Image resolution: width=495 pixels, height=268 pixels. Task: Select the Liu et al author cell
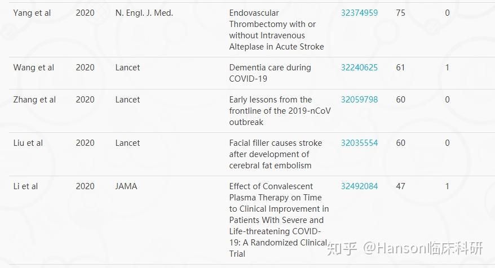pyautogui.click(x=28, y=143)
